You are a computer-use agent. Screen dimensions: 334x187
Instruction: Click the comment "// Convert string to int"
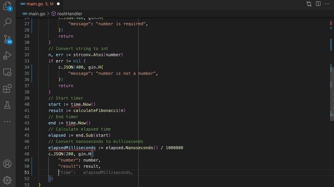78,48
